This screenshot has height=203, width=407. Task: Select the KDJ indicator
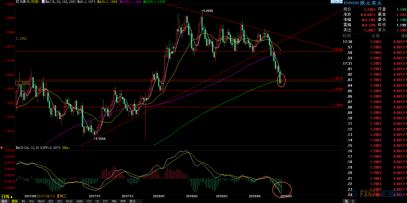51,201
